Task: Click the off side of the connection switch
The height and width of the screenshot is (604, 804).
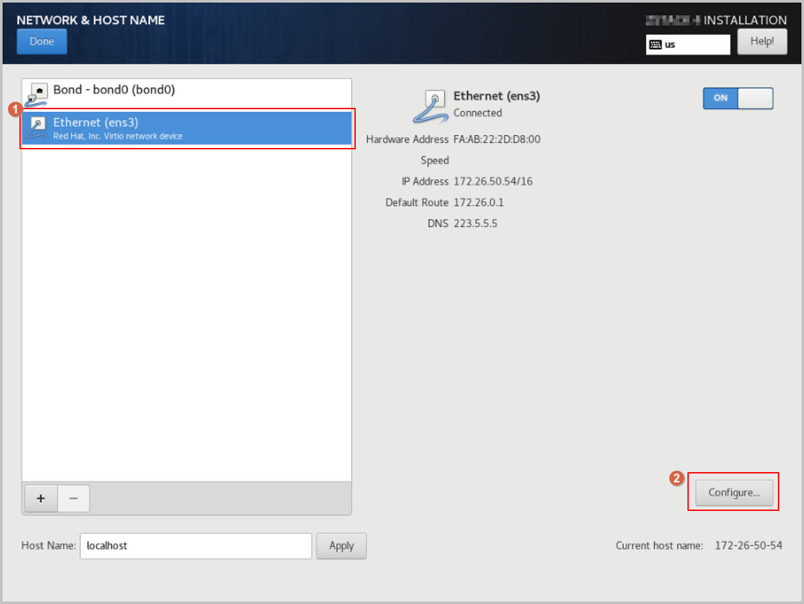Action: coord(755,98)
